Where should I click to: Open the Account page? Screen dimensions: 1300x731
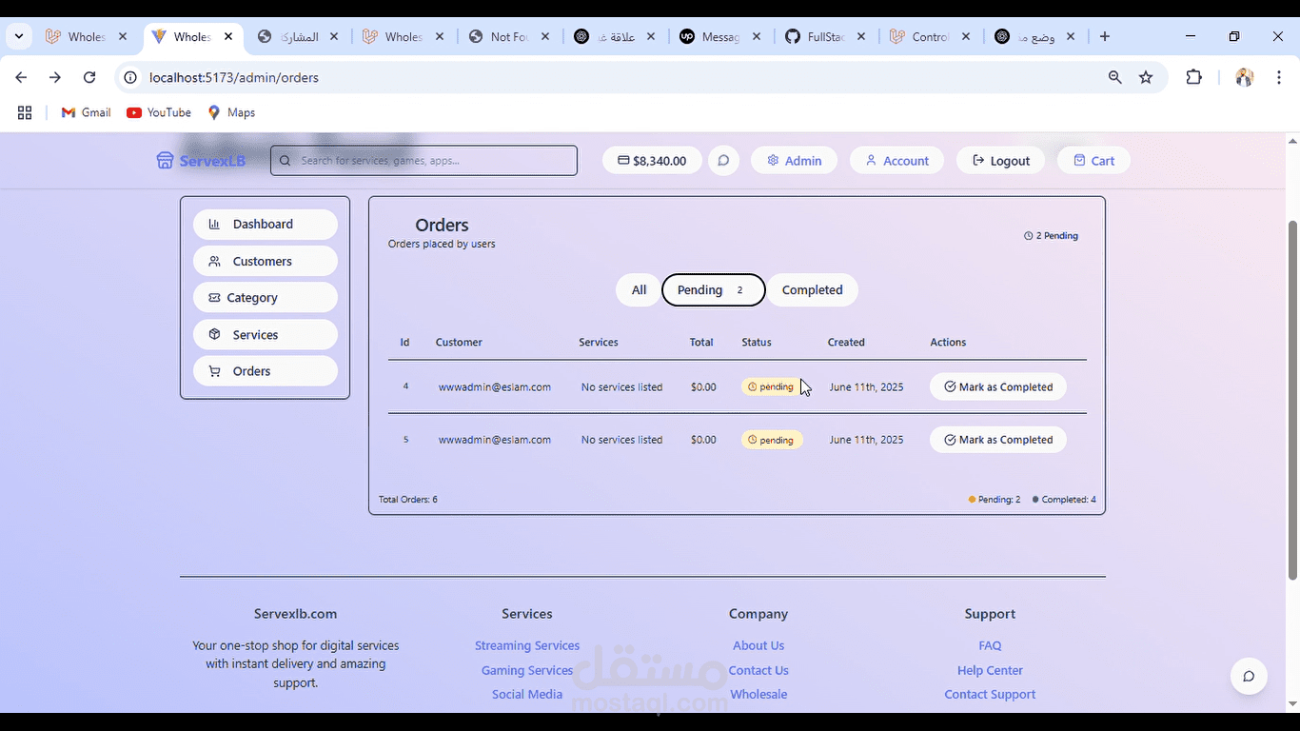(896, 161)
